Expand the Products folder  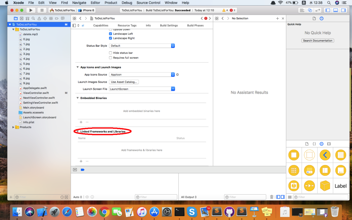[13, 127]
